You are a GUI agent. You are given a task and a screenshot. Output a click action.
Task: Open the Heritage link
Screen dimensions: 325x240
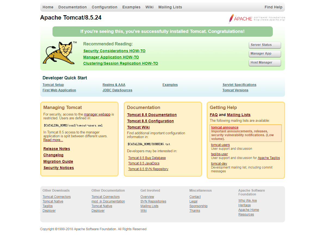(x=244, y=205)
